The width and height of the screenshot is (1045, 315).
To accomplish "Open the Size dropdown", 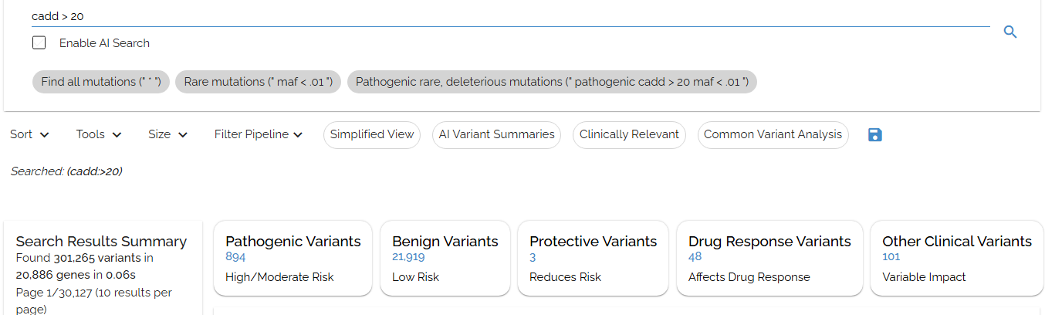I will [x=167, y=134].
